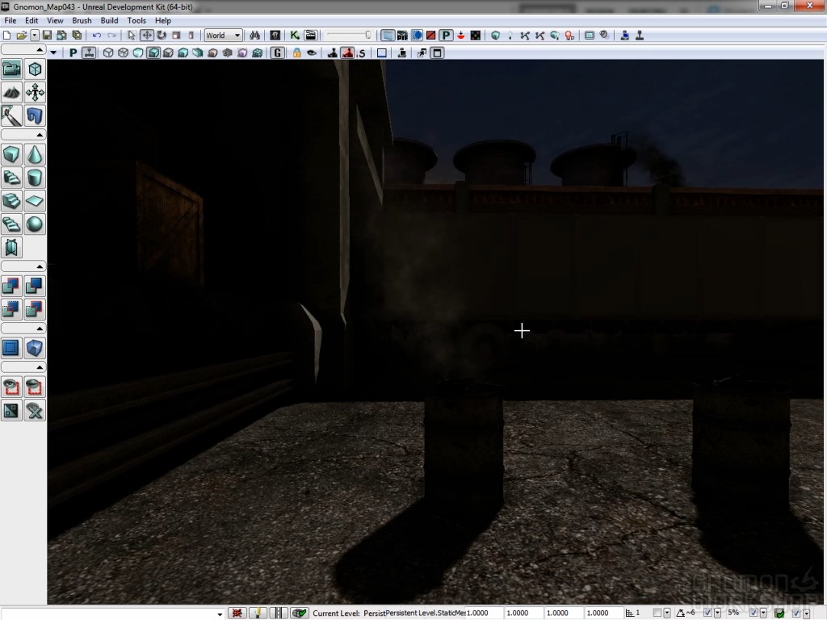Toggle the viewport lock icon
The height and width of the screenshot is (620, 827).
[297, 52]
